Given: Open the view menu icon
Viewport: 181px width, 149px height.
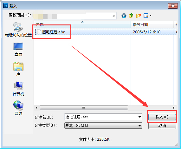Looking at the screenshot, I should [x=147, y=16].
